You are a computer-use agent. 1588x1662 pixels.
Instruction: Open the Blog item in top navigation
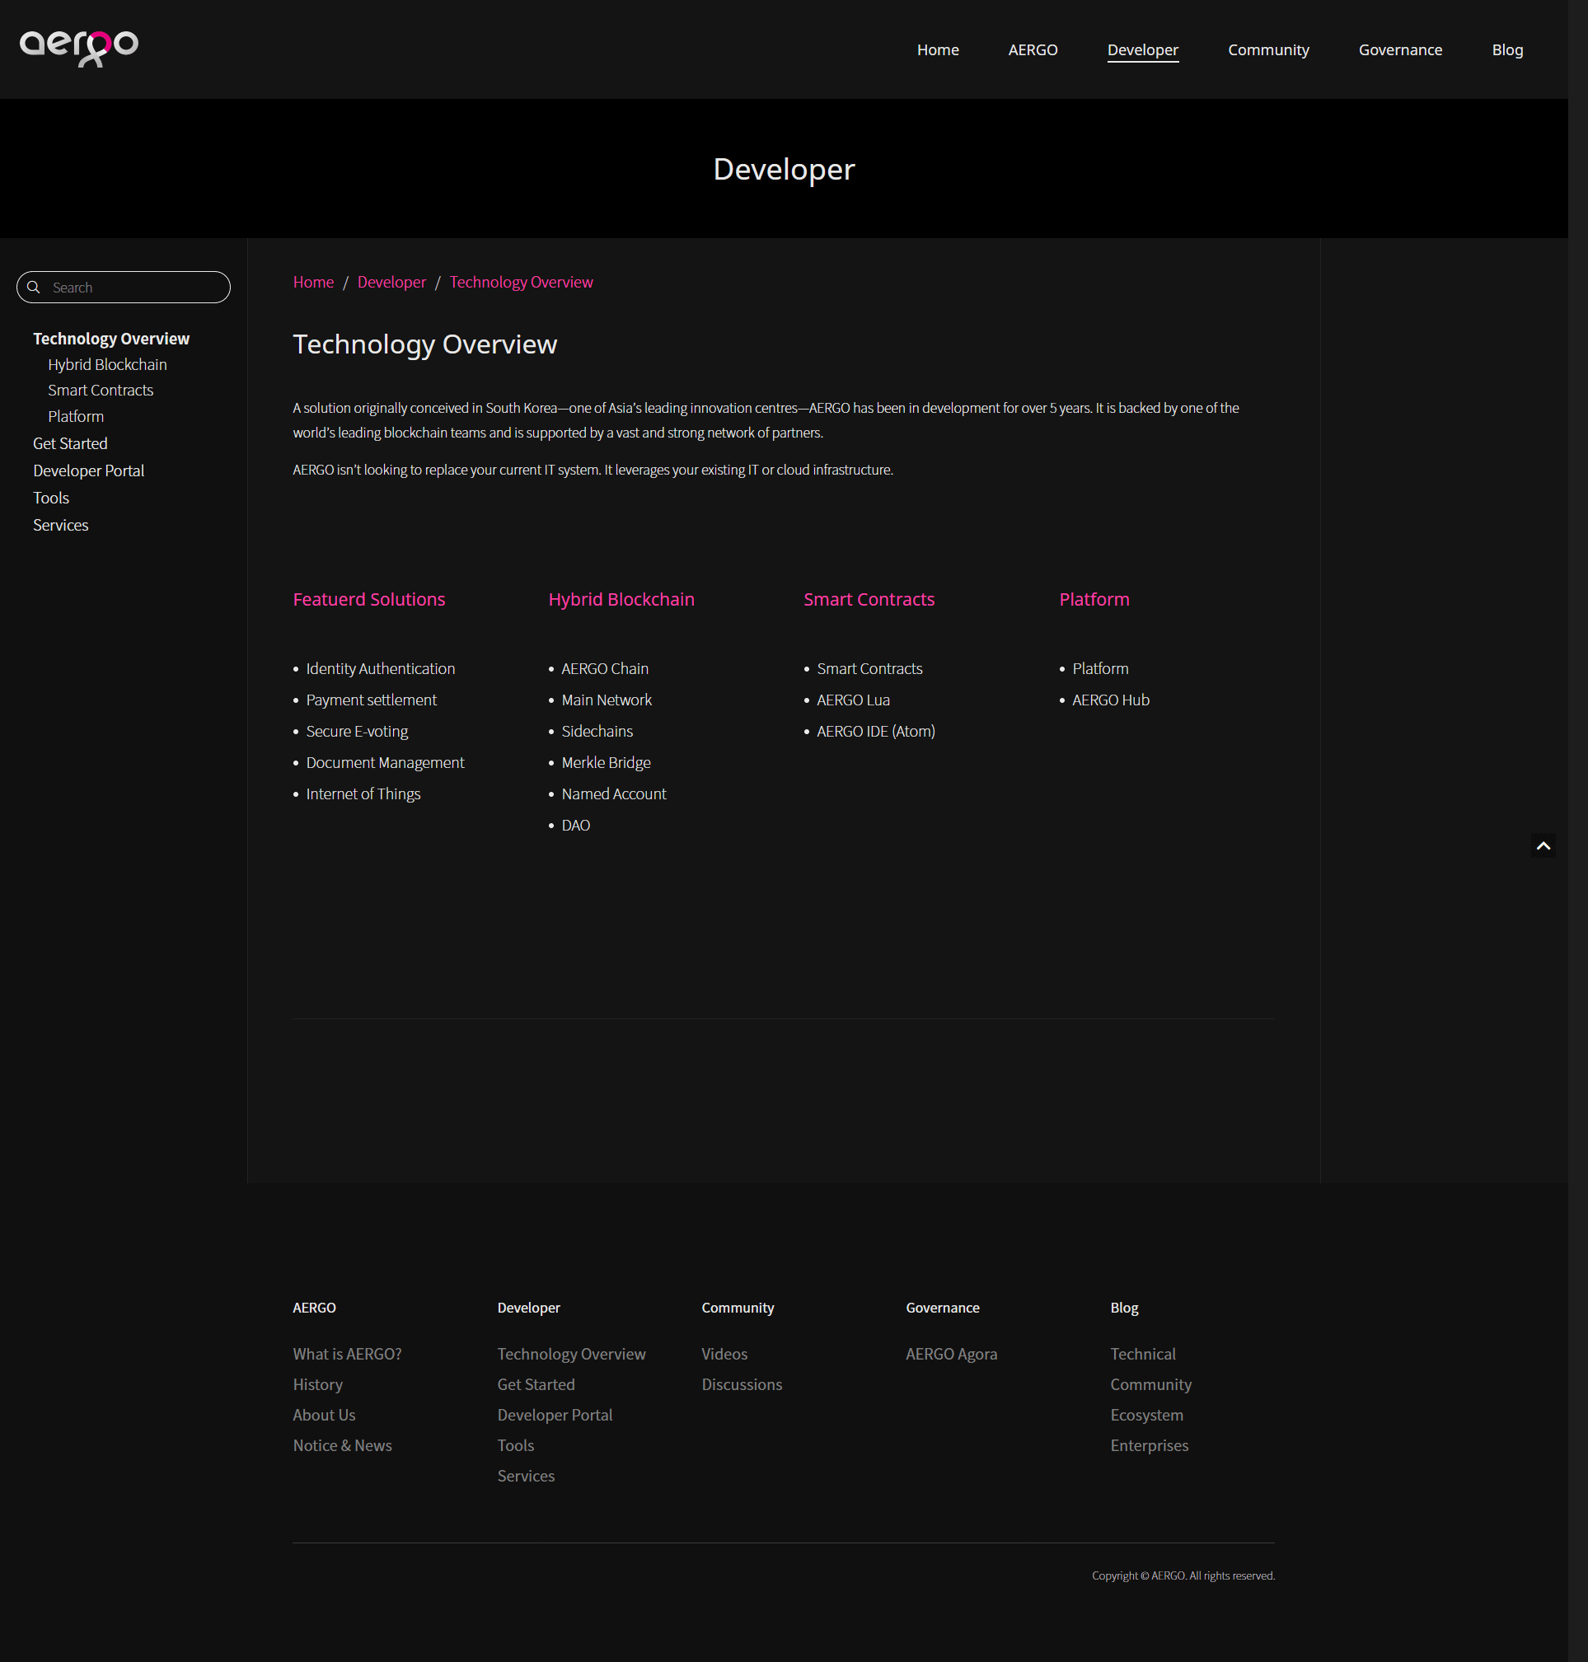click(x=1507, y=50)
